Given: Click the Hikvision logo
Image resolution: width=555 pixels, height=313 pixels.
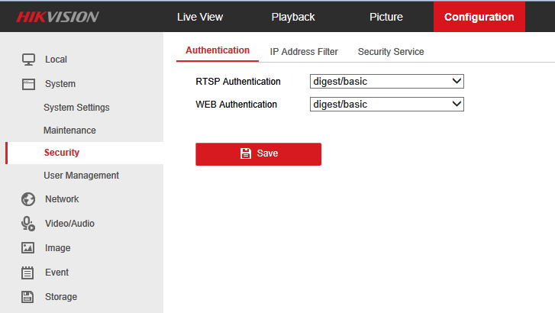Looking at the screenshot, I should pyautogui.click(x=58, y=17).
